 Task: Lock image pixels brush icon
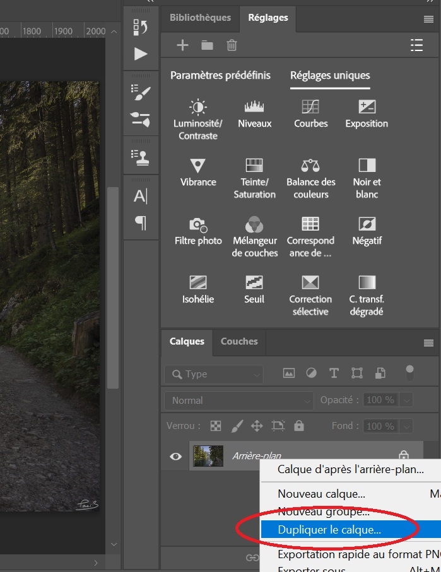(x=237, y=426)
